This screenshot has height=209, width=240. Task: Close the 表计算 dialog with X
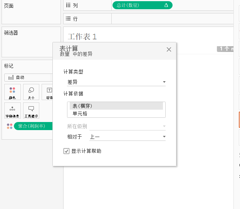coord(169,49)
